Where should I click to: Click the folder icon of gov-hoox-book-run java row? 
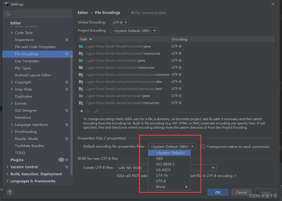[81, 60]
